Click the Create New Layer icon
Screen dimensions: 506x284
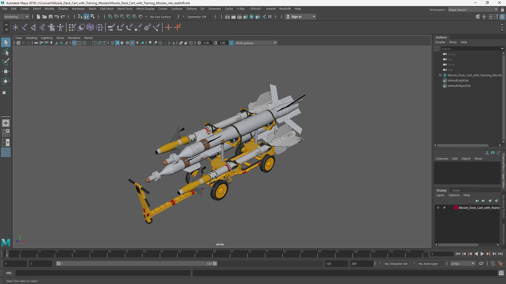[x=490, y=201]
